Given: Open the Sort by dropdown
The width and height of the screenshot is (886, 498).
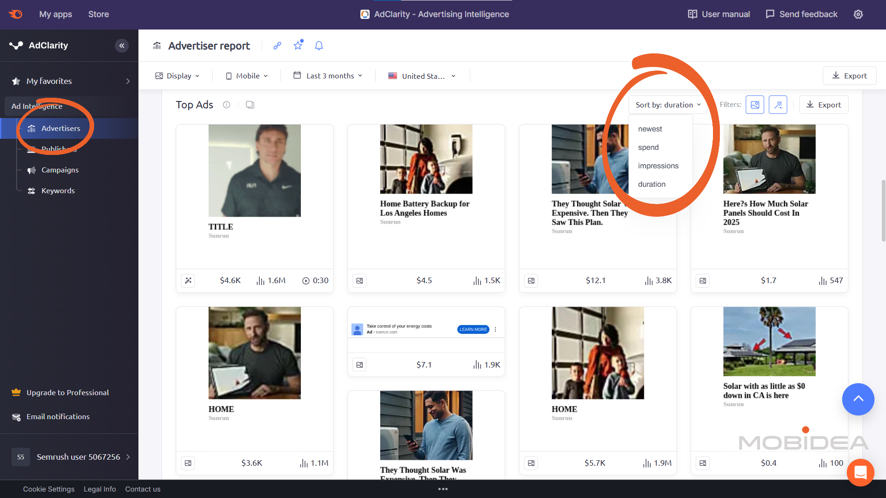Looking at the screenshot, I should pos(667,105).
